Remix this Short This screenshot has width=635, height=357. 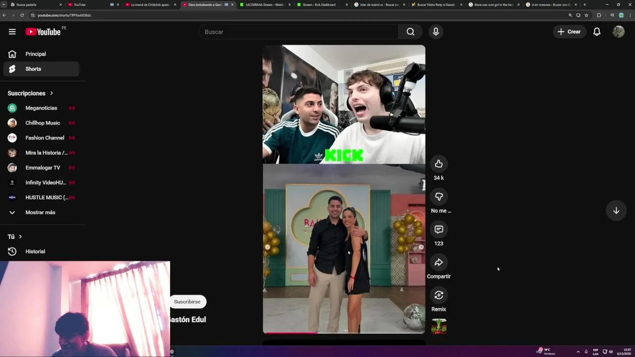[x=439, y=295]
